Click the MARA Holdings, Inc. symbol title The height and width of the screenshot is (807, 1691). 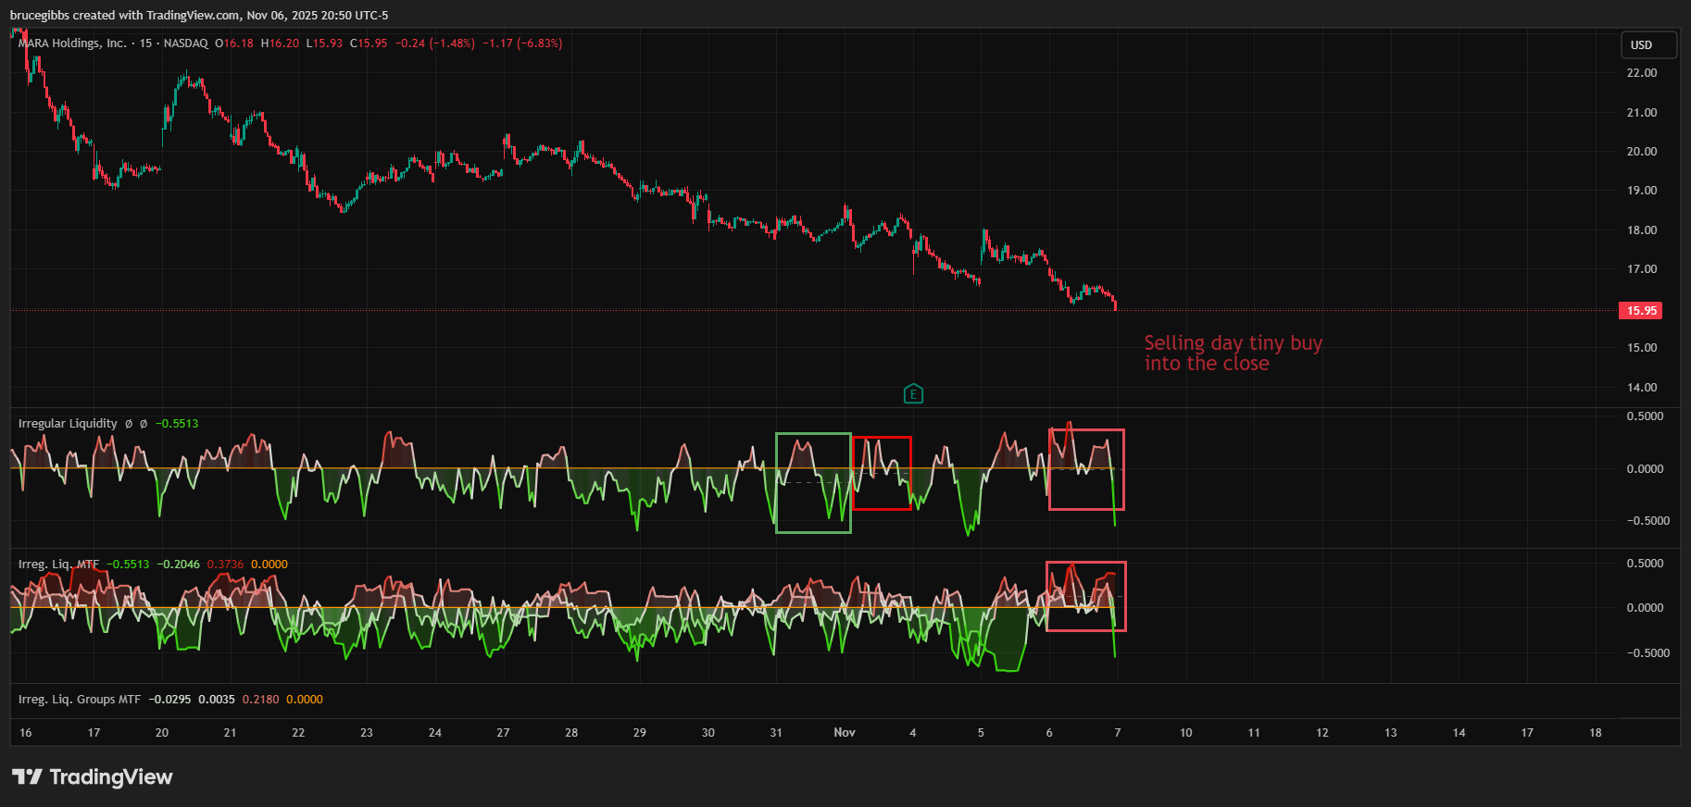[72, 43]
